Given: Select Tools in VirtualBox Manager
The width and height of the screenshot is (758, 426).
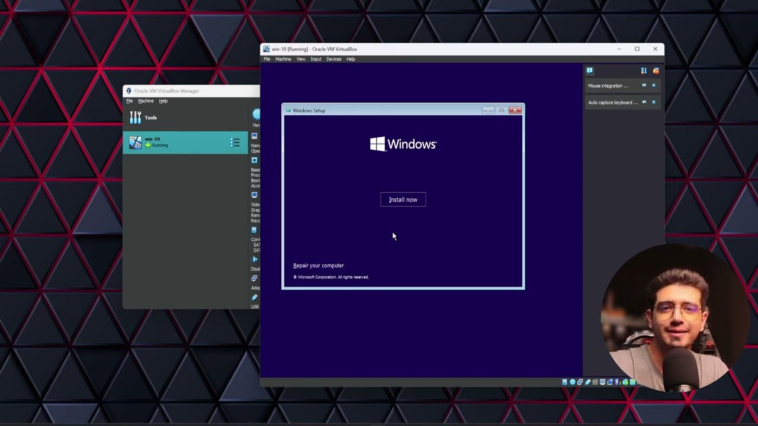Looking at the screenshot, I should tap(185, 118).
